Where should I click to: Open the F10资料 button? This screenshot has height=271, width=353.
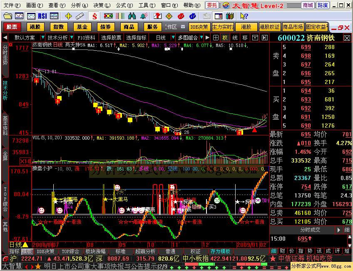(x=86, y=37)
